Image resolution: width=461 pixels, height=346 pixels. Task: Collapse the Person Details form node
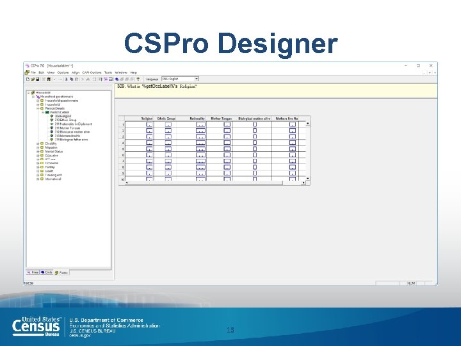(x=38, y=108)
